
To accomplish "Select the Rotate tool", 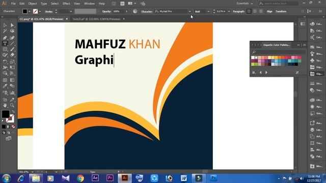I will (5, 62).
